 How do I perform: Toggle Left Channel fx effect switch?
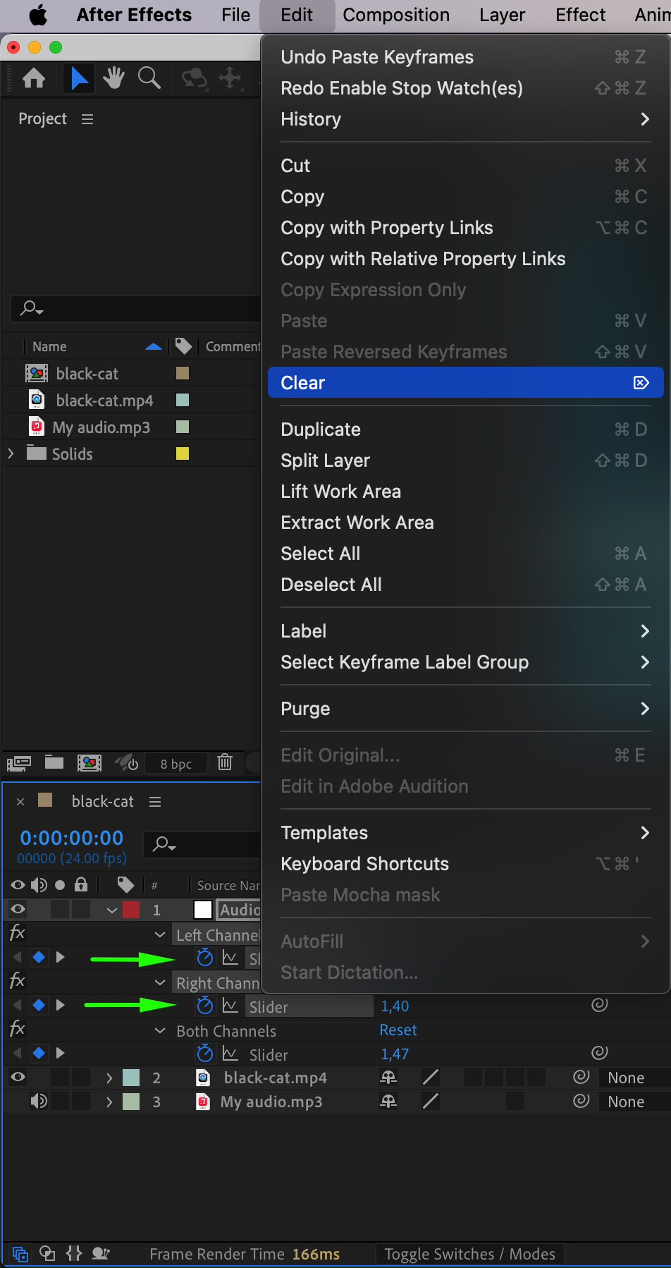tap(18, 933)
